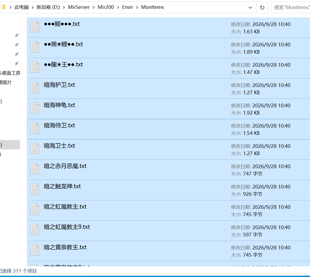Select the file name ●●锦★鲤●●.txt
Screen dimensions: 310x277
(x=63, y=44)
